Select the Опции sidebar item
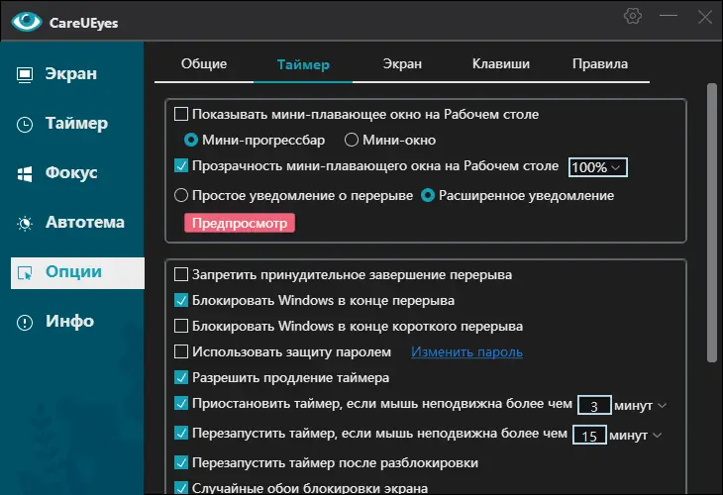Screen dimensions: 723x495 (77, 273)
